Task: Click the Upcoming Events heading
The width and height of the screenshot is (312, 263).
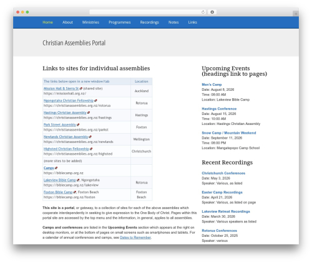Action: (x=234, y=71)
